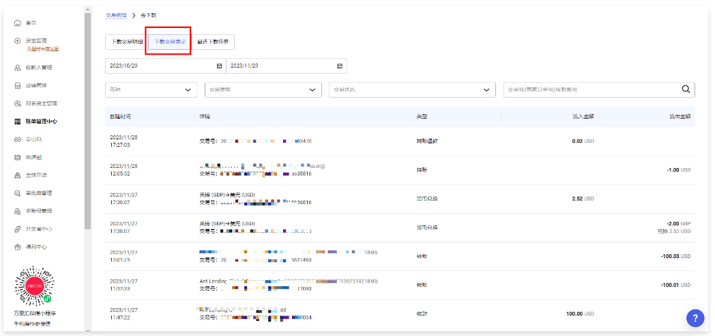
Task: Switch to the 最近下载任务 tab
Action: point(213,42)
